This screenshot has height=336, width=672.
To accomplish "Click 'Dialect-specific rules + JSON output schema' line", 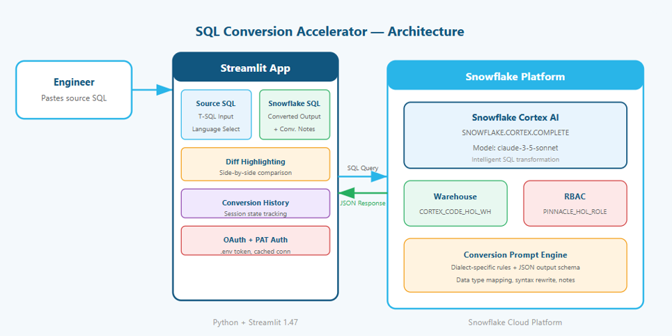I will click(x=515, y=268).
